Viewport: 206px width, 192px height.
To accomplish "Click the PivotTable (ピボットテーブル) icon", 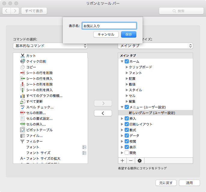I will click(x=23, y=130).
